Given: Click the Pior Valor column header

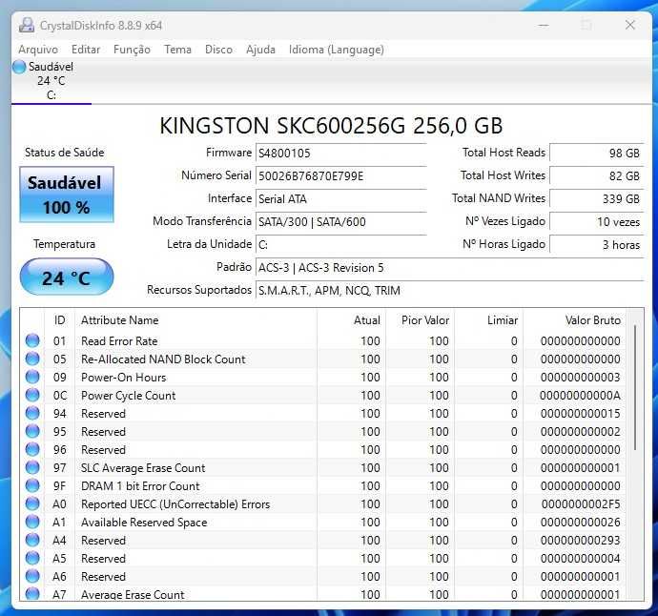Looking at the screenshot, I should coord(420,320).
